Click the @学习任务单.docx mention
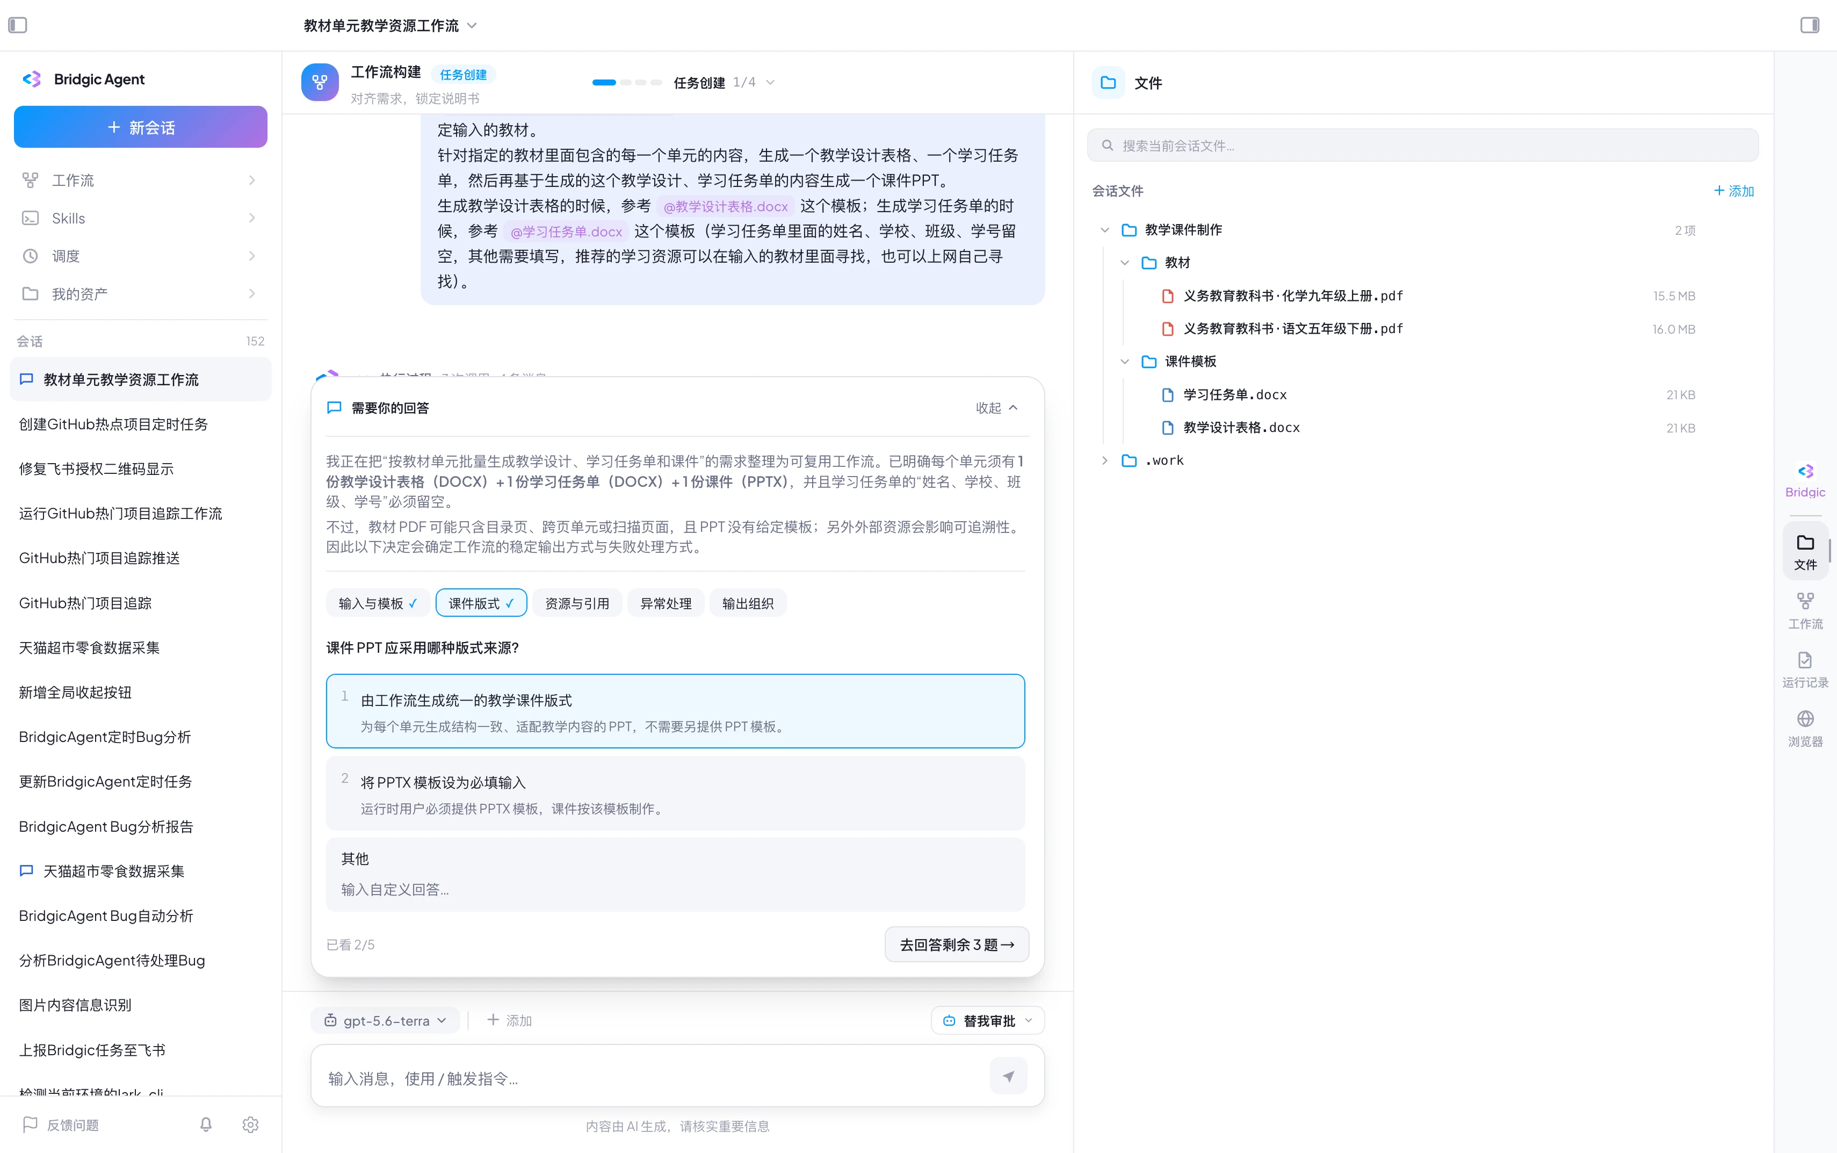Viewport: 1837px width, 1153px height. (566, 232)
